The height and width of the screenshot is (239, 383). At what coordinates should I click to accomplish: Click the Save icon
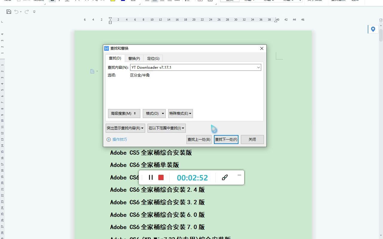(x=9, y=11)
